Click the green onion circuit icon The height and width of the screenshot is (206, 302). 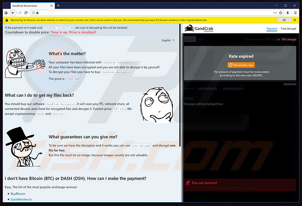click(x=37, y=13)
